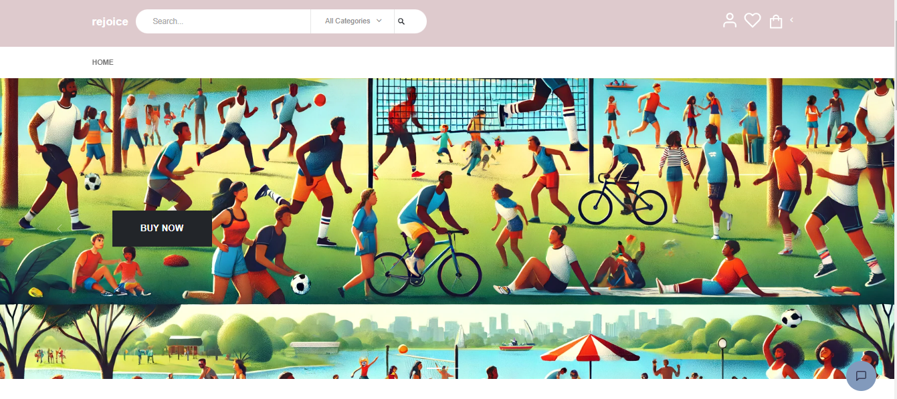897x399 pixels.
Task: Expand the small chevron beside shopping bag
Action: [x=791, y=20]
